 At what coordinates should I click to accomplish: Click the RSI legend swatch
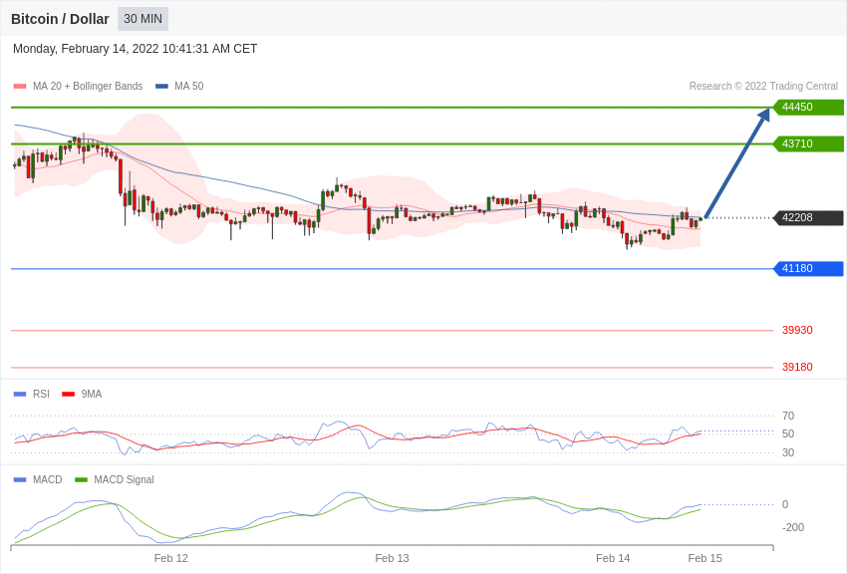click(x=20, y=395)
